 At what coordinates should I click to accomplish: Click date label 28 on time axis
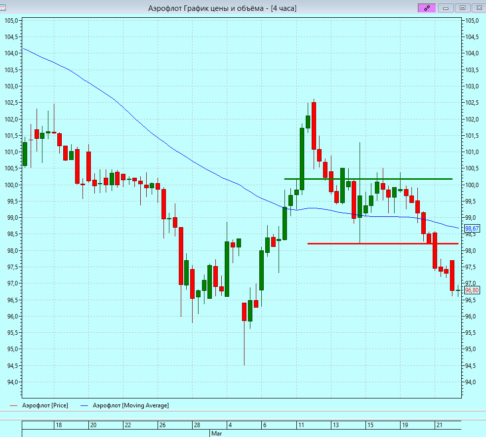pos(197,425)
